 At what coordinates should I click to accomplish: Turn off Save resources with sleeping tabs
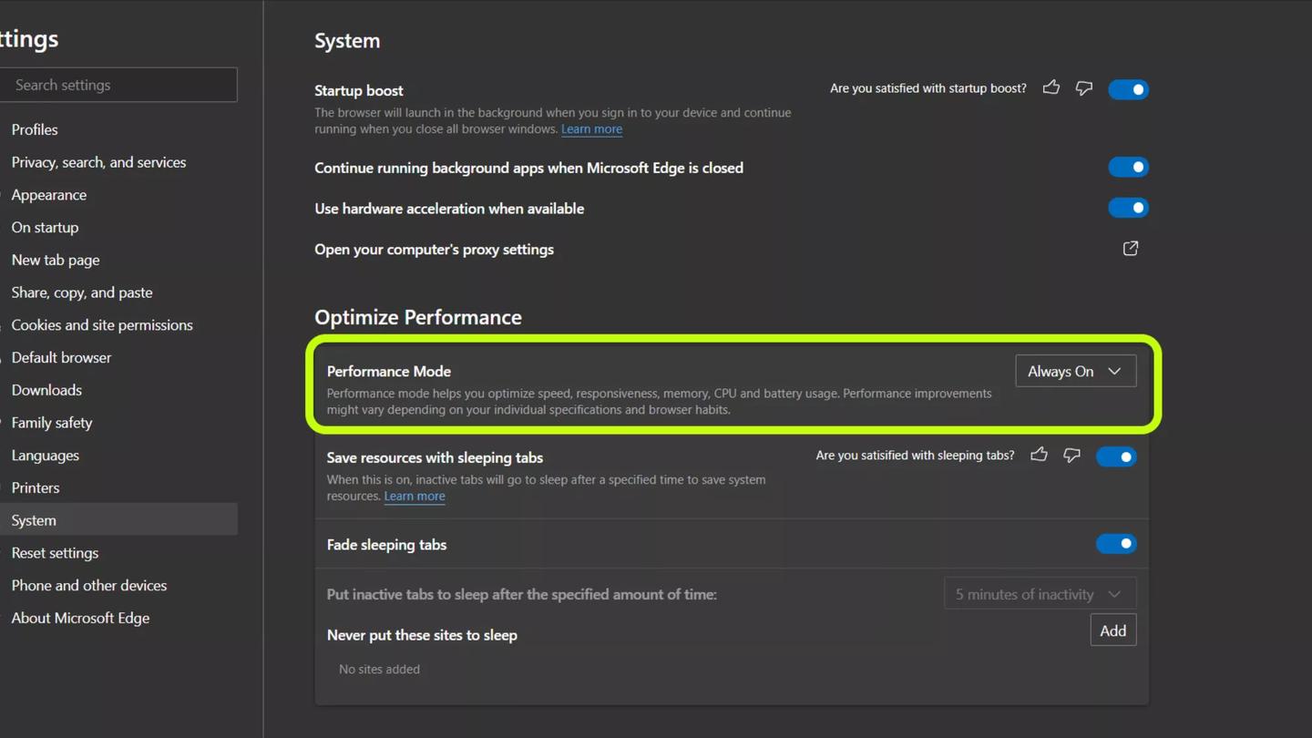coord(1116,456)
